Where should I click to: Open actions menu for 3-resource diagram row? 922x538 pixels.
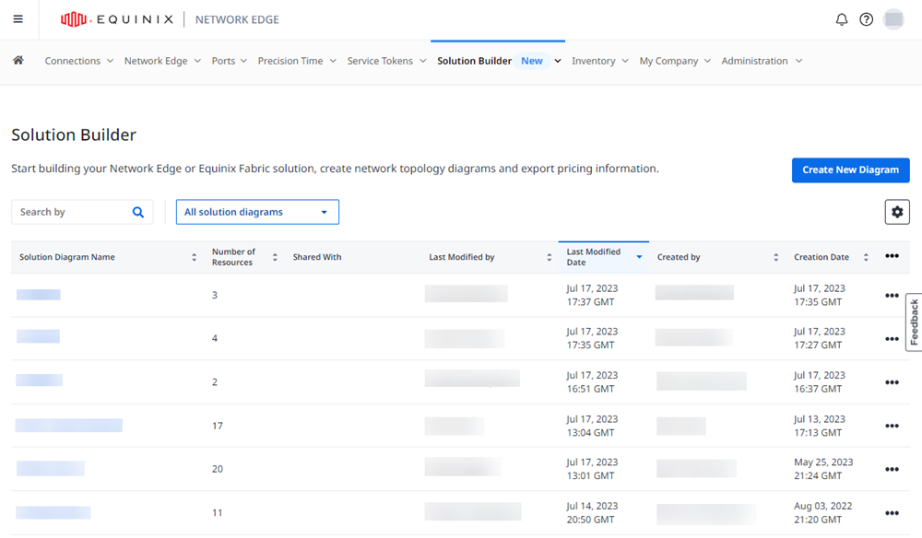pos(892,296)
